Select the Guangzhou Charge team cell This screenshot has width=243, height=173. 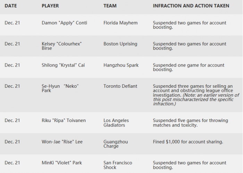point(116,144)
